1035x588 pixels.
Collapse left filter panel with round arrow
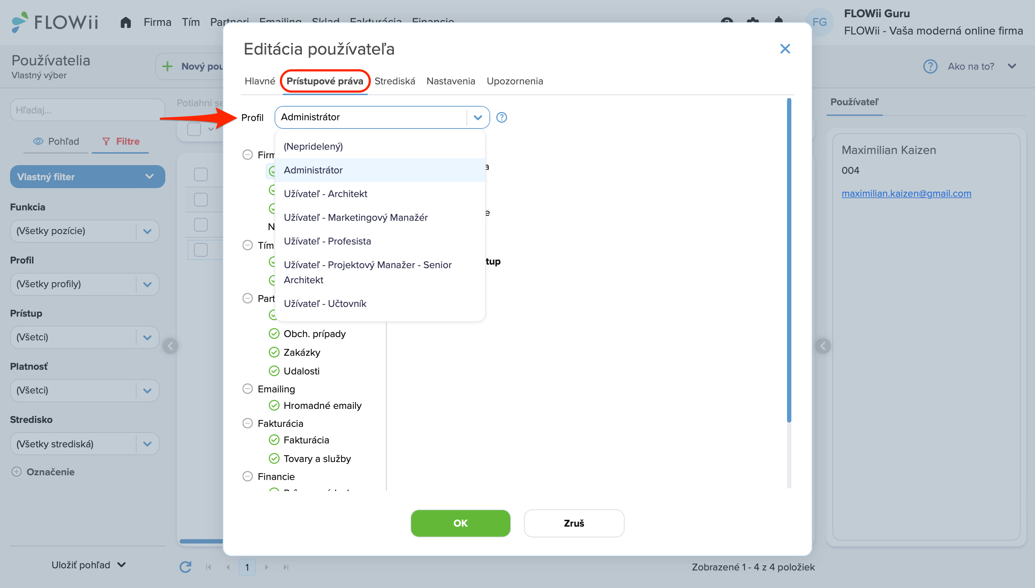(x=170, y=346)
